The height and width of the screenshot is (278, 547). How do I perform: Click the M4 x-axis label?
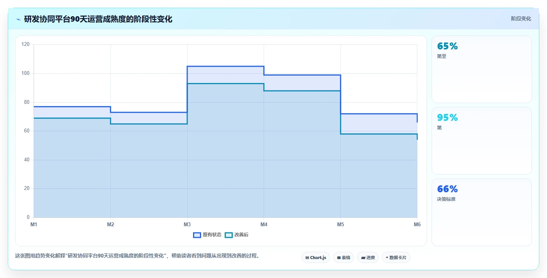(x=264, y=224)
